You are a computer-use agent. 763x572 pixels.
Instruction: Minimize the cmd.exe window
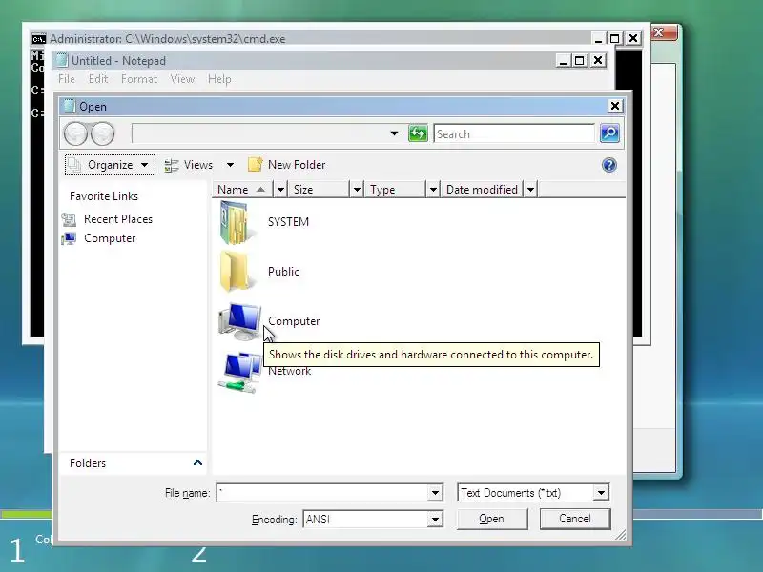[x=598, y=38]
